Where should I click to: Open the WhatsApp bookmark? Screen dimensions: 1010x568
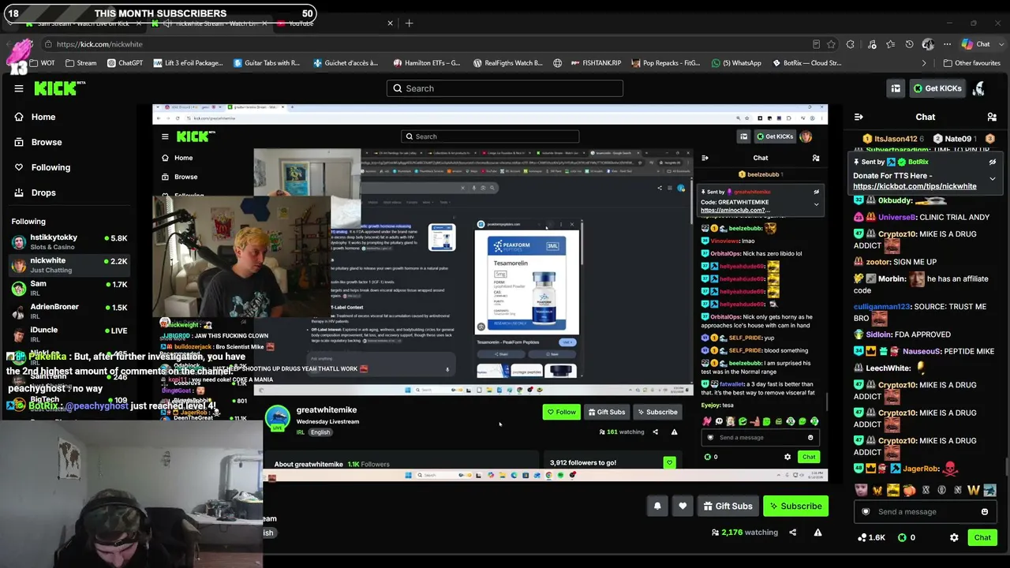(x=736, y=63)
